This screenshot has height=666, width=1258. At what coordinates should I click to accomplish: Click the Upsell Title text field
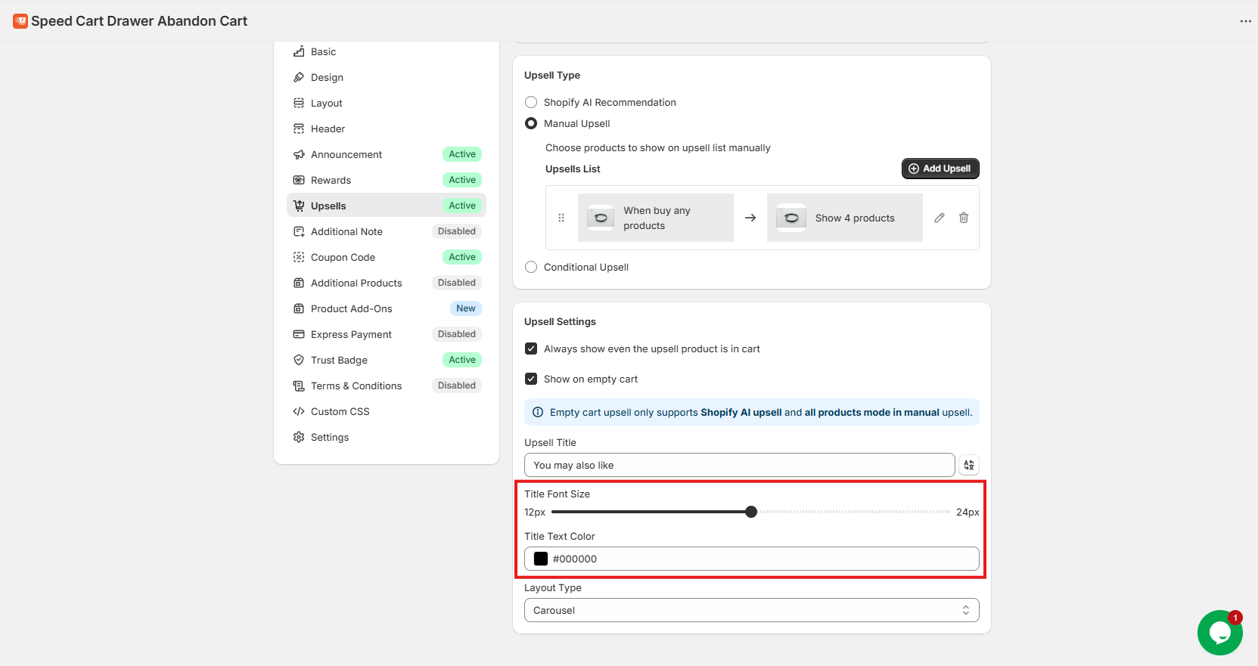739,465
